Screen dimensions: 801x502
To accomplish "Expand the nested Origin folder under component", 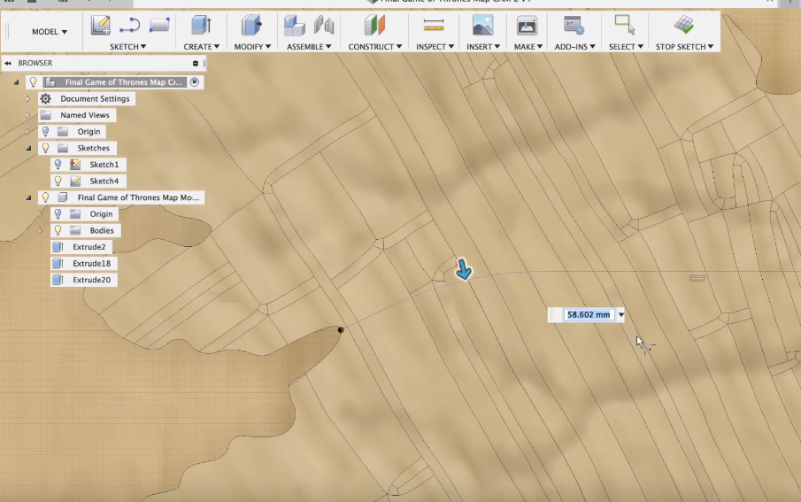I will [41, 213].
